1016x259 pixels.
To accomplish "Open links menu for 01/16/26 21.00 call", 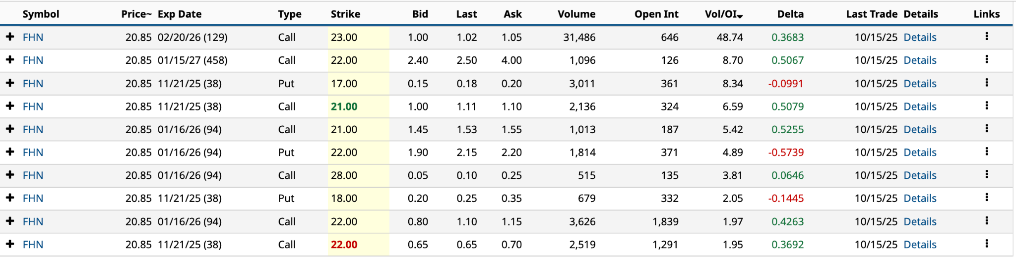I will (986, 129).
